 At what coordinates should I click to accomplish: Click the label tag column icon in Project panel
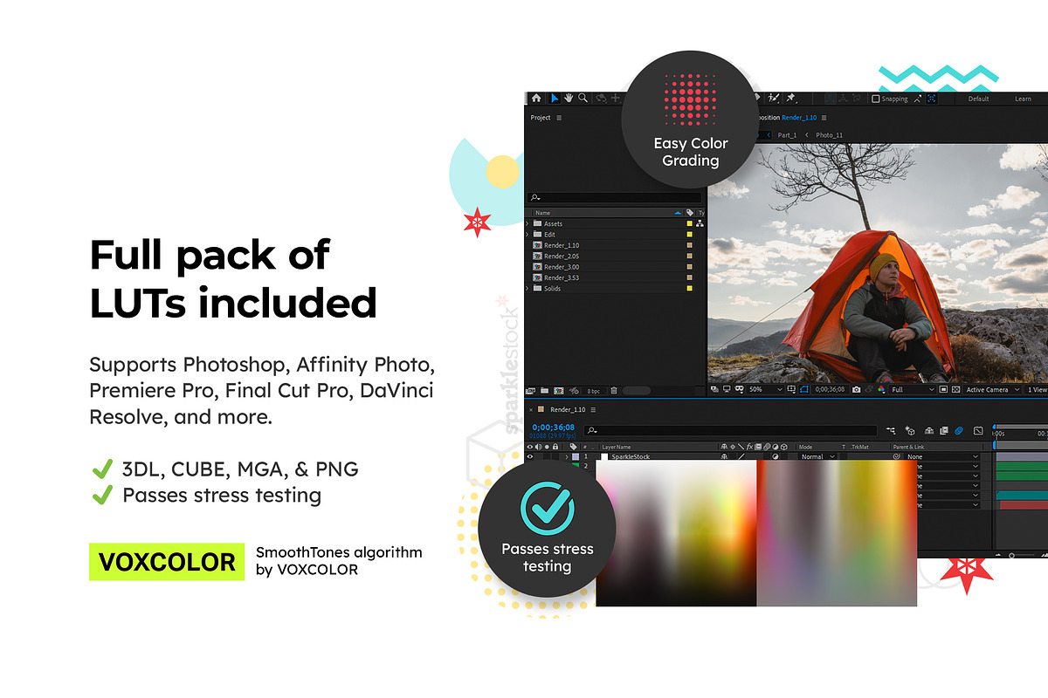click(x=690, y=213)
